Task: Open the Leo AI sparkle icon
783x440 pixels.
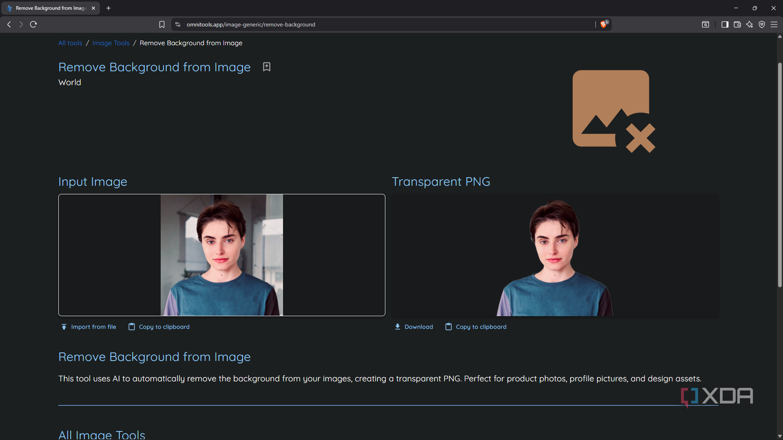Action: [x=749, y=25]
